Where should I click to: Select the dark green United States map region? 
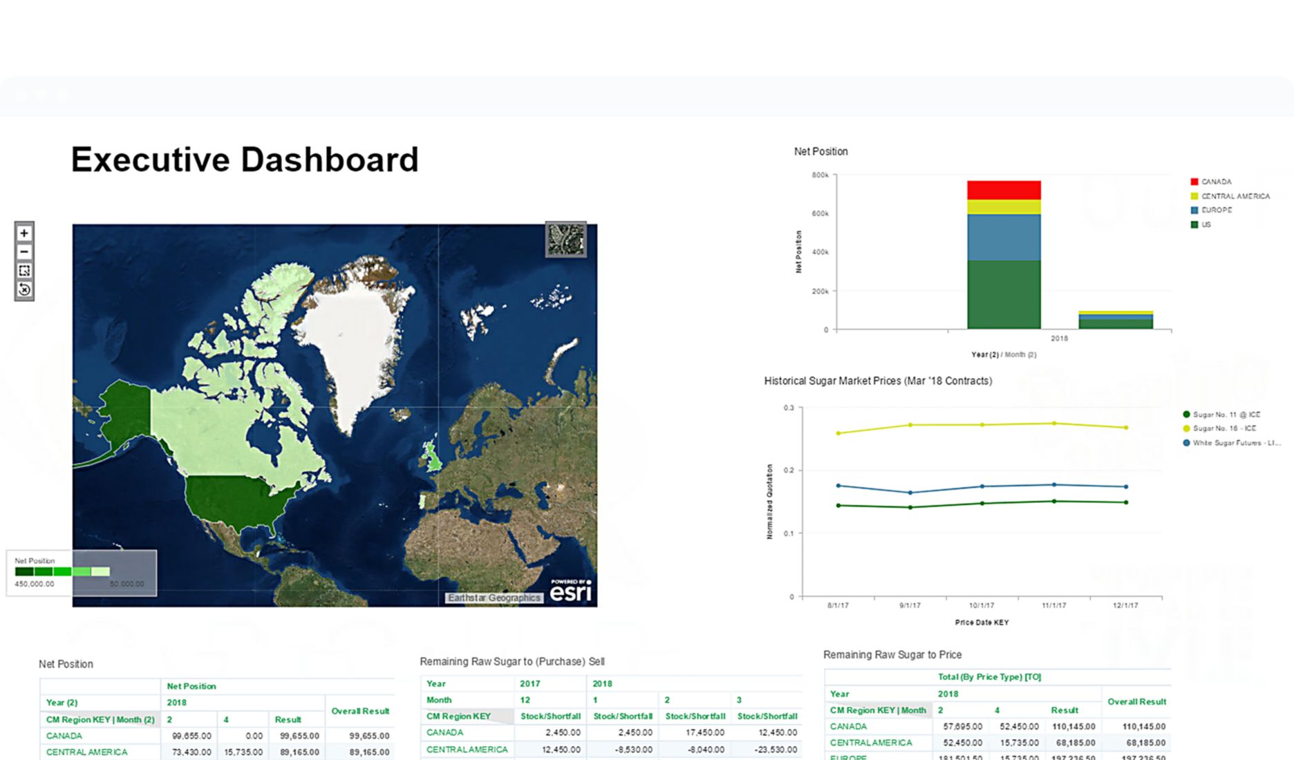click(x=235, y=499)
